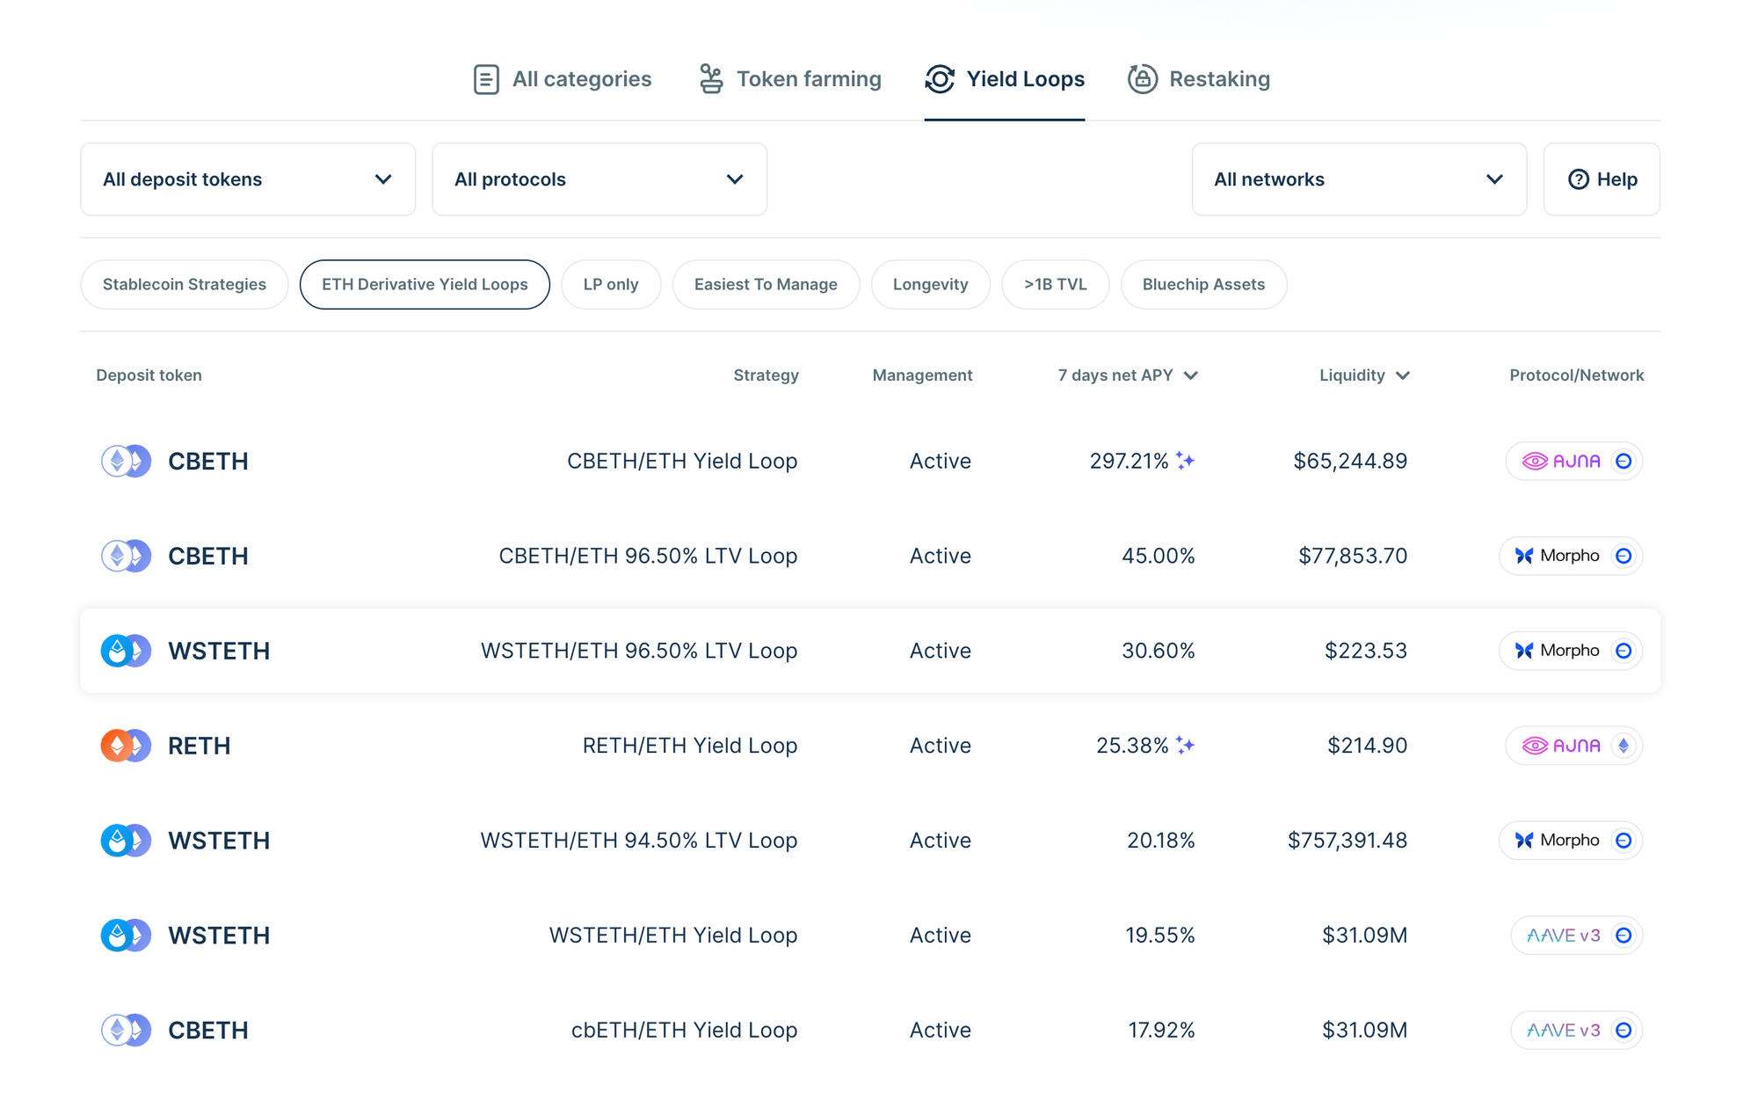Click the Restaking lock icon
1758x1100 pixels.
pyautogui.click(x=1142, y=79)
